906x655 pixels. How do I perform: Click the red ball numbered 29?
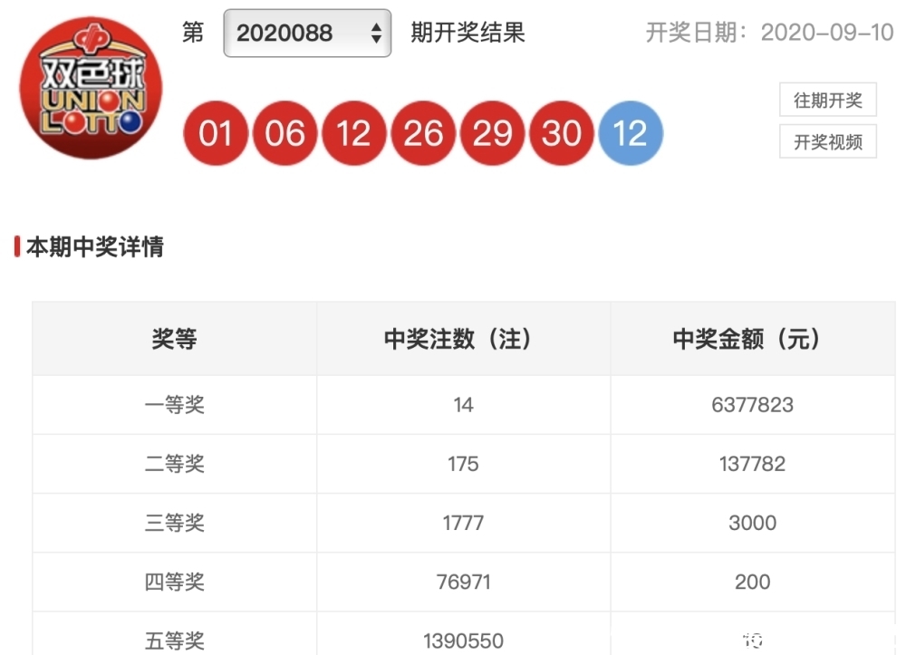(492, 133)
